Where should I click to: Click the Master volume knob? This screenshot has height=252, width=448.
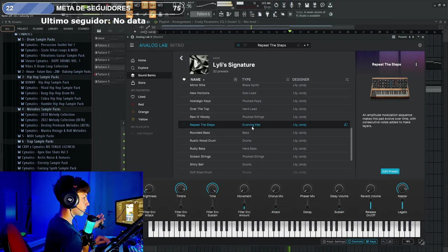(402, 189)
